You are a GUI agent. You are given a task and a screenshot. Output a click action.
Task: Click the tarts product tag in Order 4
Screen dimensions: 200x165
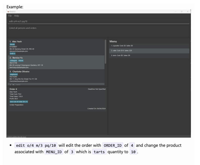pyautogui.click(x=19, y=102)
